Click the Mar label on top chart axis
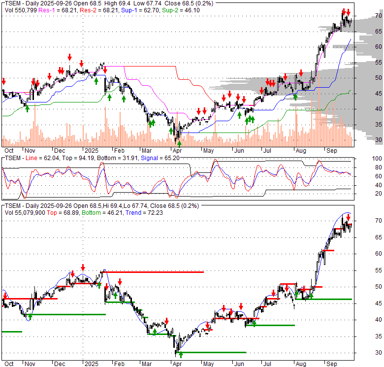 tap(147, 151)
